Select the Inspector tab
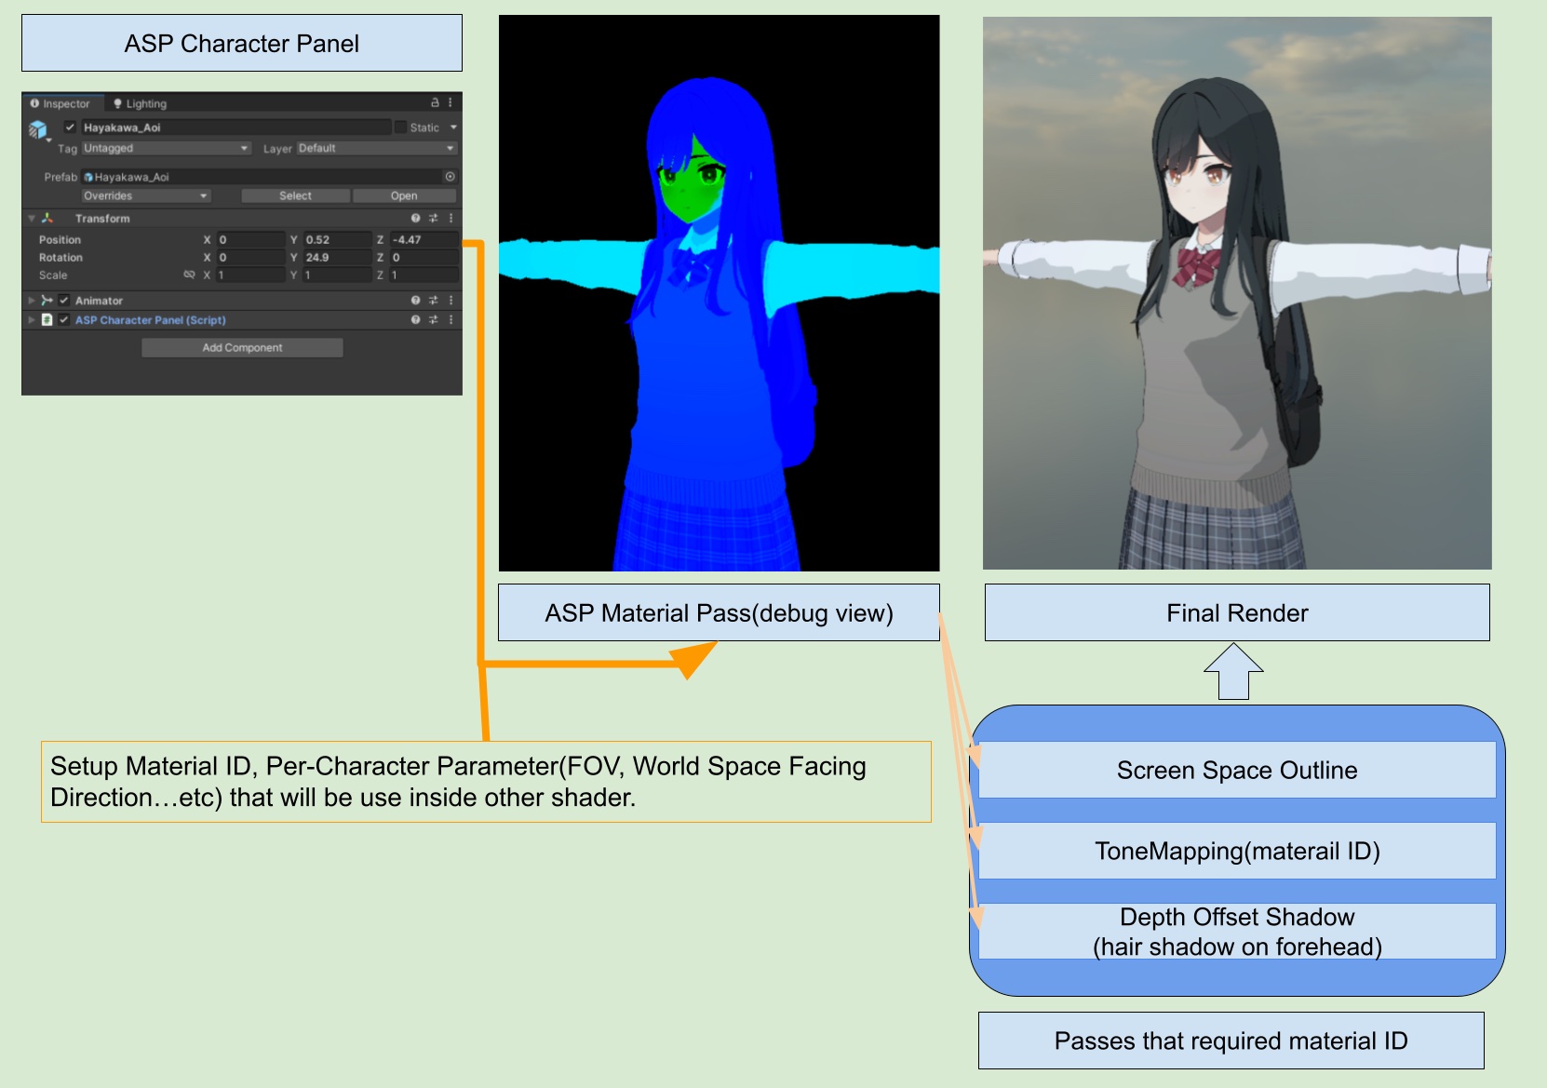Viewport: 1547px width, 1088px height. (61, 103)
